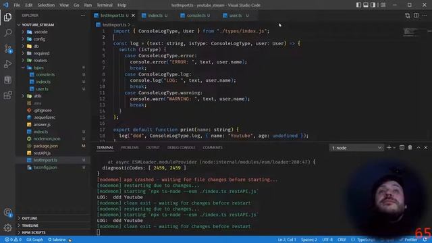Open Git Graph from the status bar
Image resolution: width=432 pixels, height=243 pixels.
tap(34, 240)
